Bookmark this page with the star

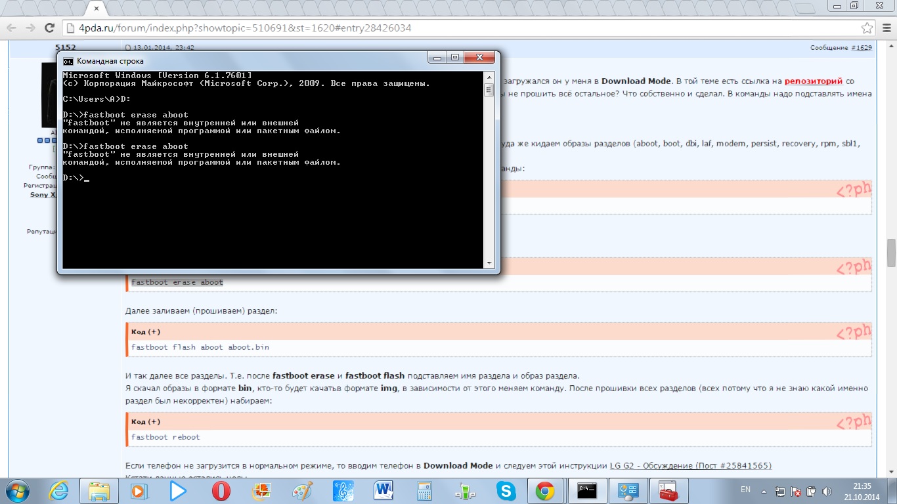coord(867,28)
